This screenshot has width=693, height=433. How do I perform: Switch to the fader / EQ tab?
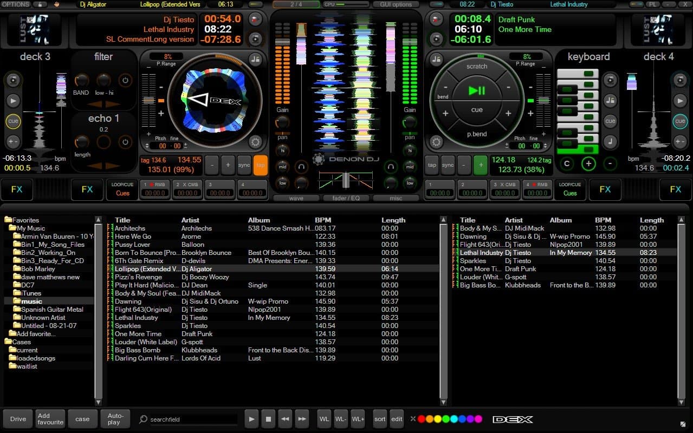pos(346,198)
